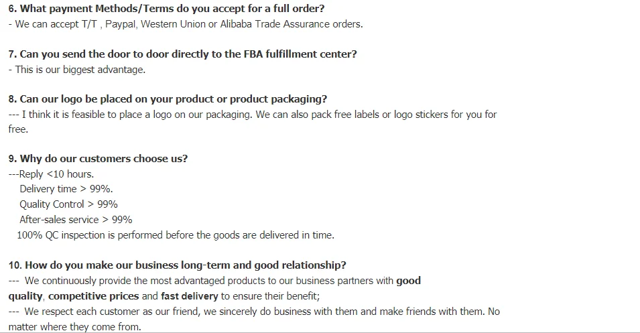Click "This is our biggest advantage" text
This screenshot has height=333, width=640.
pos(80,69)
